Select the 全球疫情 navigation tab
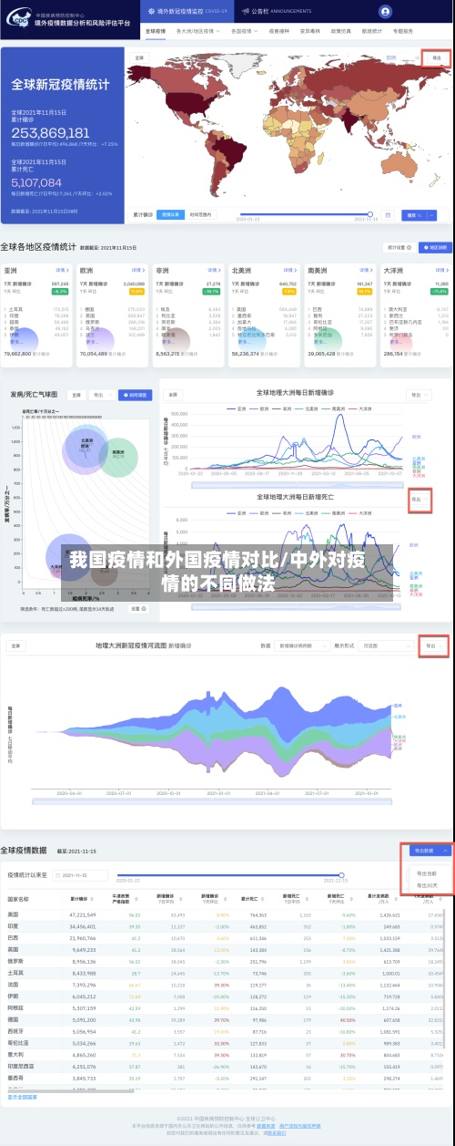The height and width of the screenshot is (1146, 455). 156,31
